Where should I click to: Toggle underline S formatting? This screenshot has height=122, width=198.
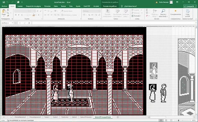tap(22, 15)
